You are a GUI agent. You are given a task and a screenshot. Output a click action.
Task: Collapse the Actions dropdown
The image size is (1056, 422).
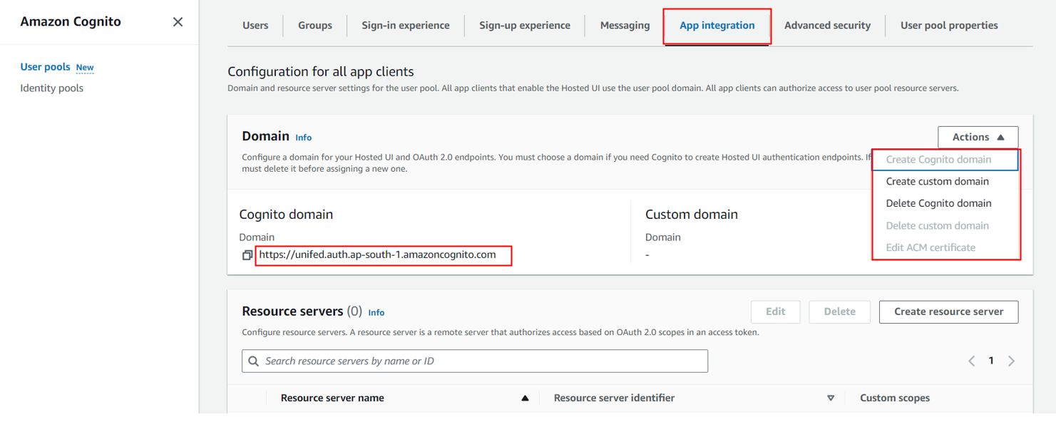click(978, 137)
